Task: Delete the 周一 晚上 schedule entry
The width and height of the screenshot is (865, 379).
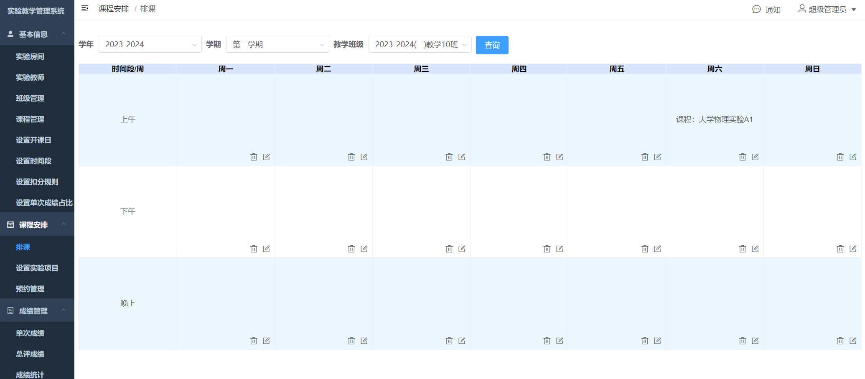Action: 254,341
